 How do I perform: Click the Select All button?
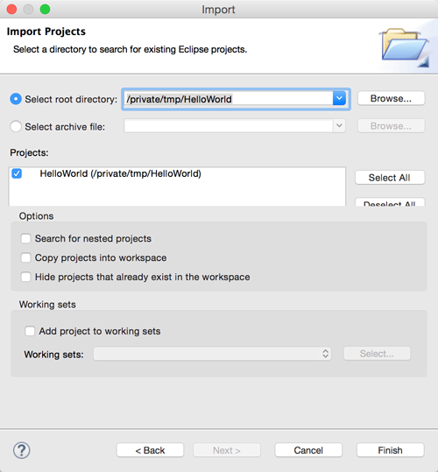click(x=390, y=178)
